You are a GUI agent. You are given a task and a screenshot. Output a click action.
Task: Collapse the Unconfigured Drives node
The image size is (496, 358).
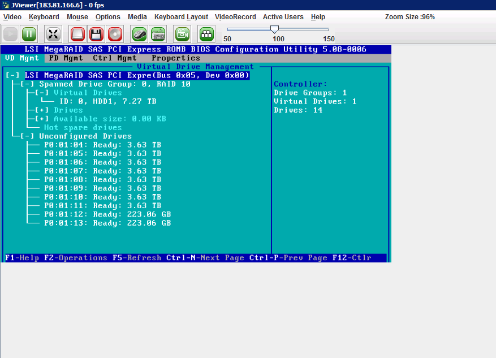pos(27,136)
